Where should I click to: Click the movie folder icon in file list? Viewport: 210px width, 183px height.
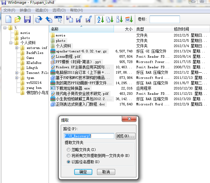coord(53,35)
